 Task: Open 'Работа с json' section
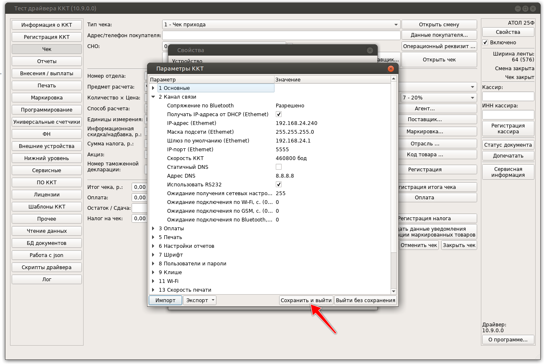click(47, 255)
